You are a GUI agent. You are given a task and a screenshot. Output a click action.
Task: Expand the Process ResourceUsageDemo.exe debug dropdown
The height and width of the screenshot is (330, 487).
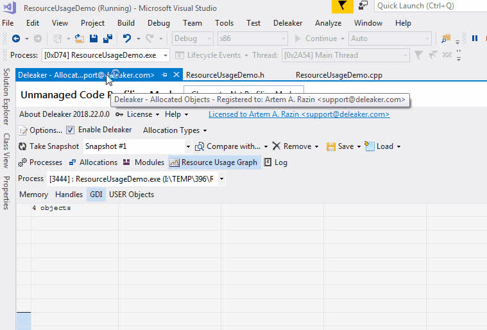pyautogui.click(x=166, y=55)
